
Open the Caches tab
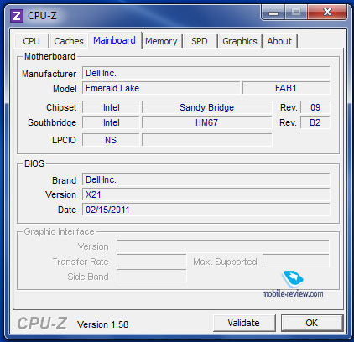point(69,41)
